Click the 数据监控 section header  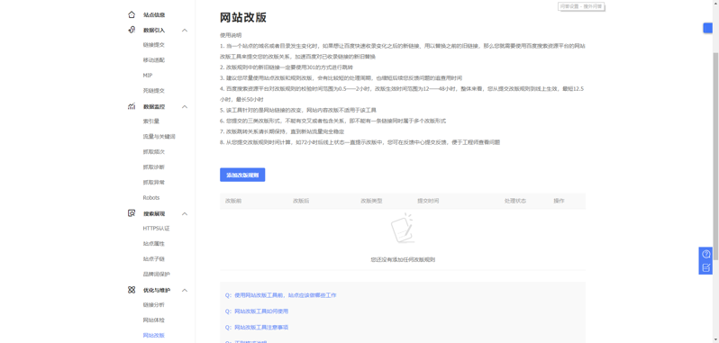click(x=154, y=107)
